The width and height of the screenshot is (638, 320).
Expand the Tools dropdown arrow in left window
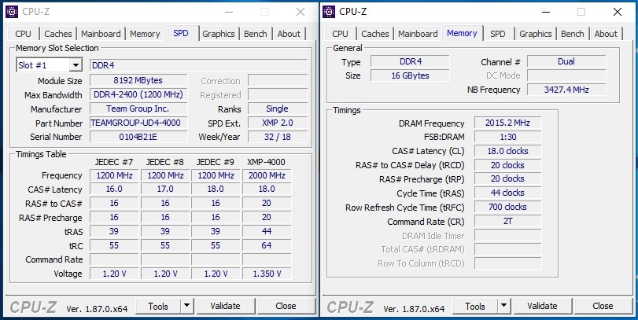pos(186,306)
